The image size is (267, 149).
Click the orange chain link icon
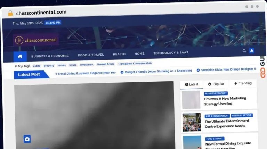[x=263, y=73]
